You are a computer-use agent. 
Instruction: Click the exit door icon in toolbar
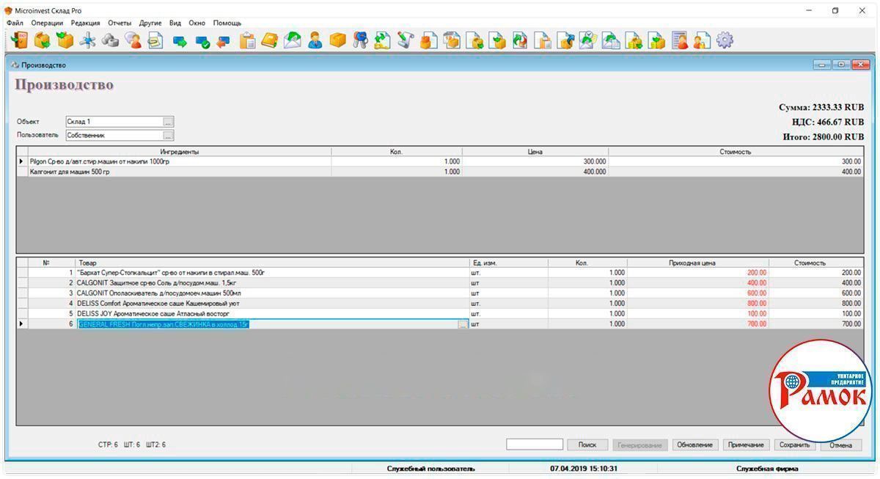coord(19,40)
